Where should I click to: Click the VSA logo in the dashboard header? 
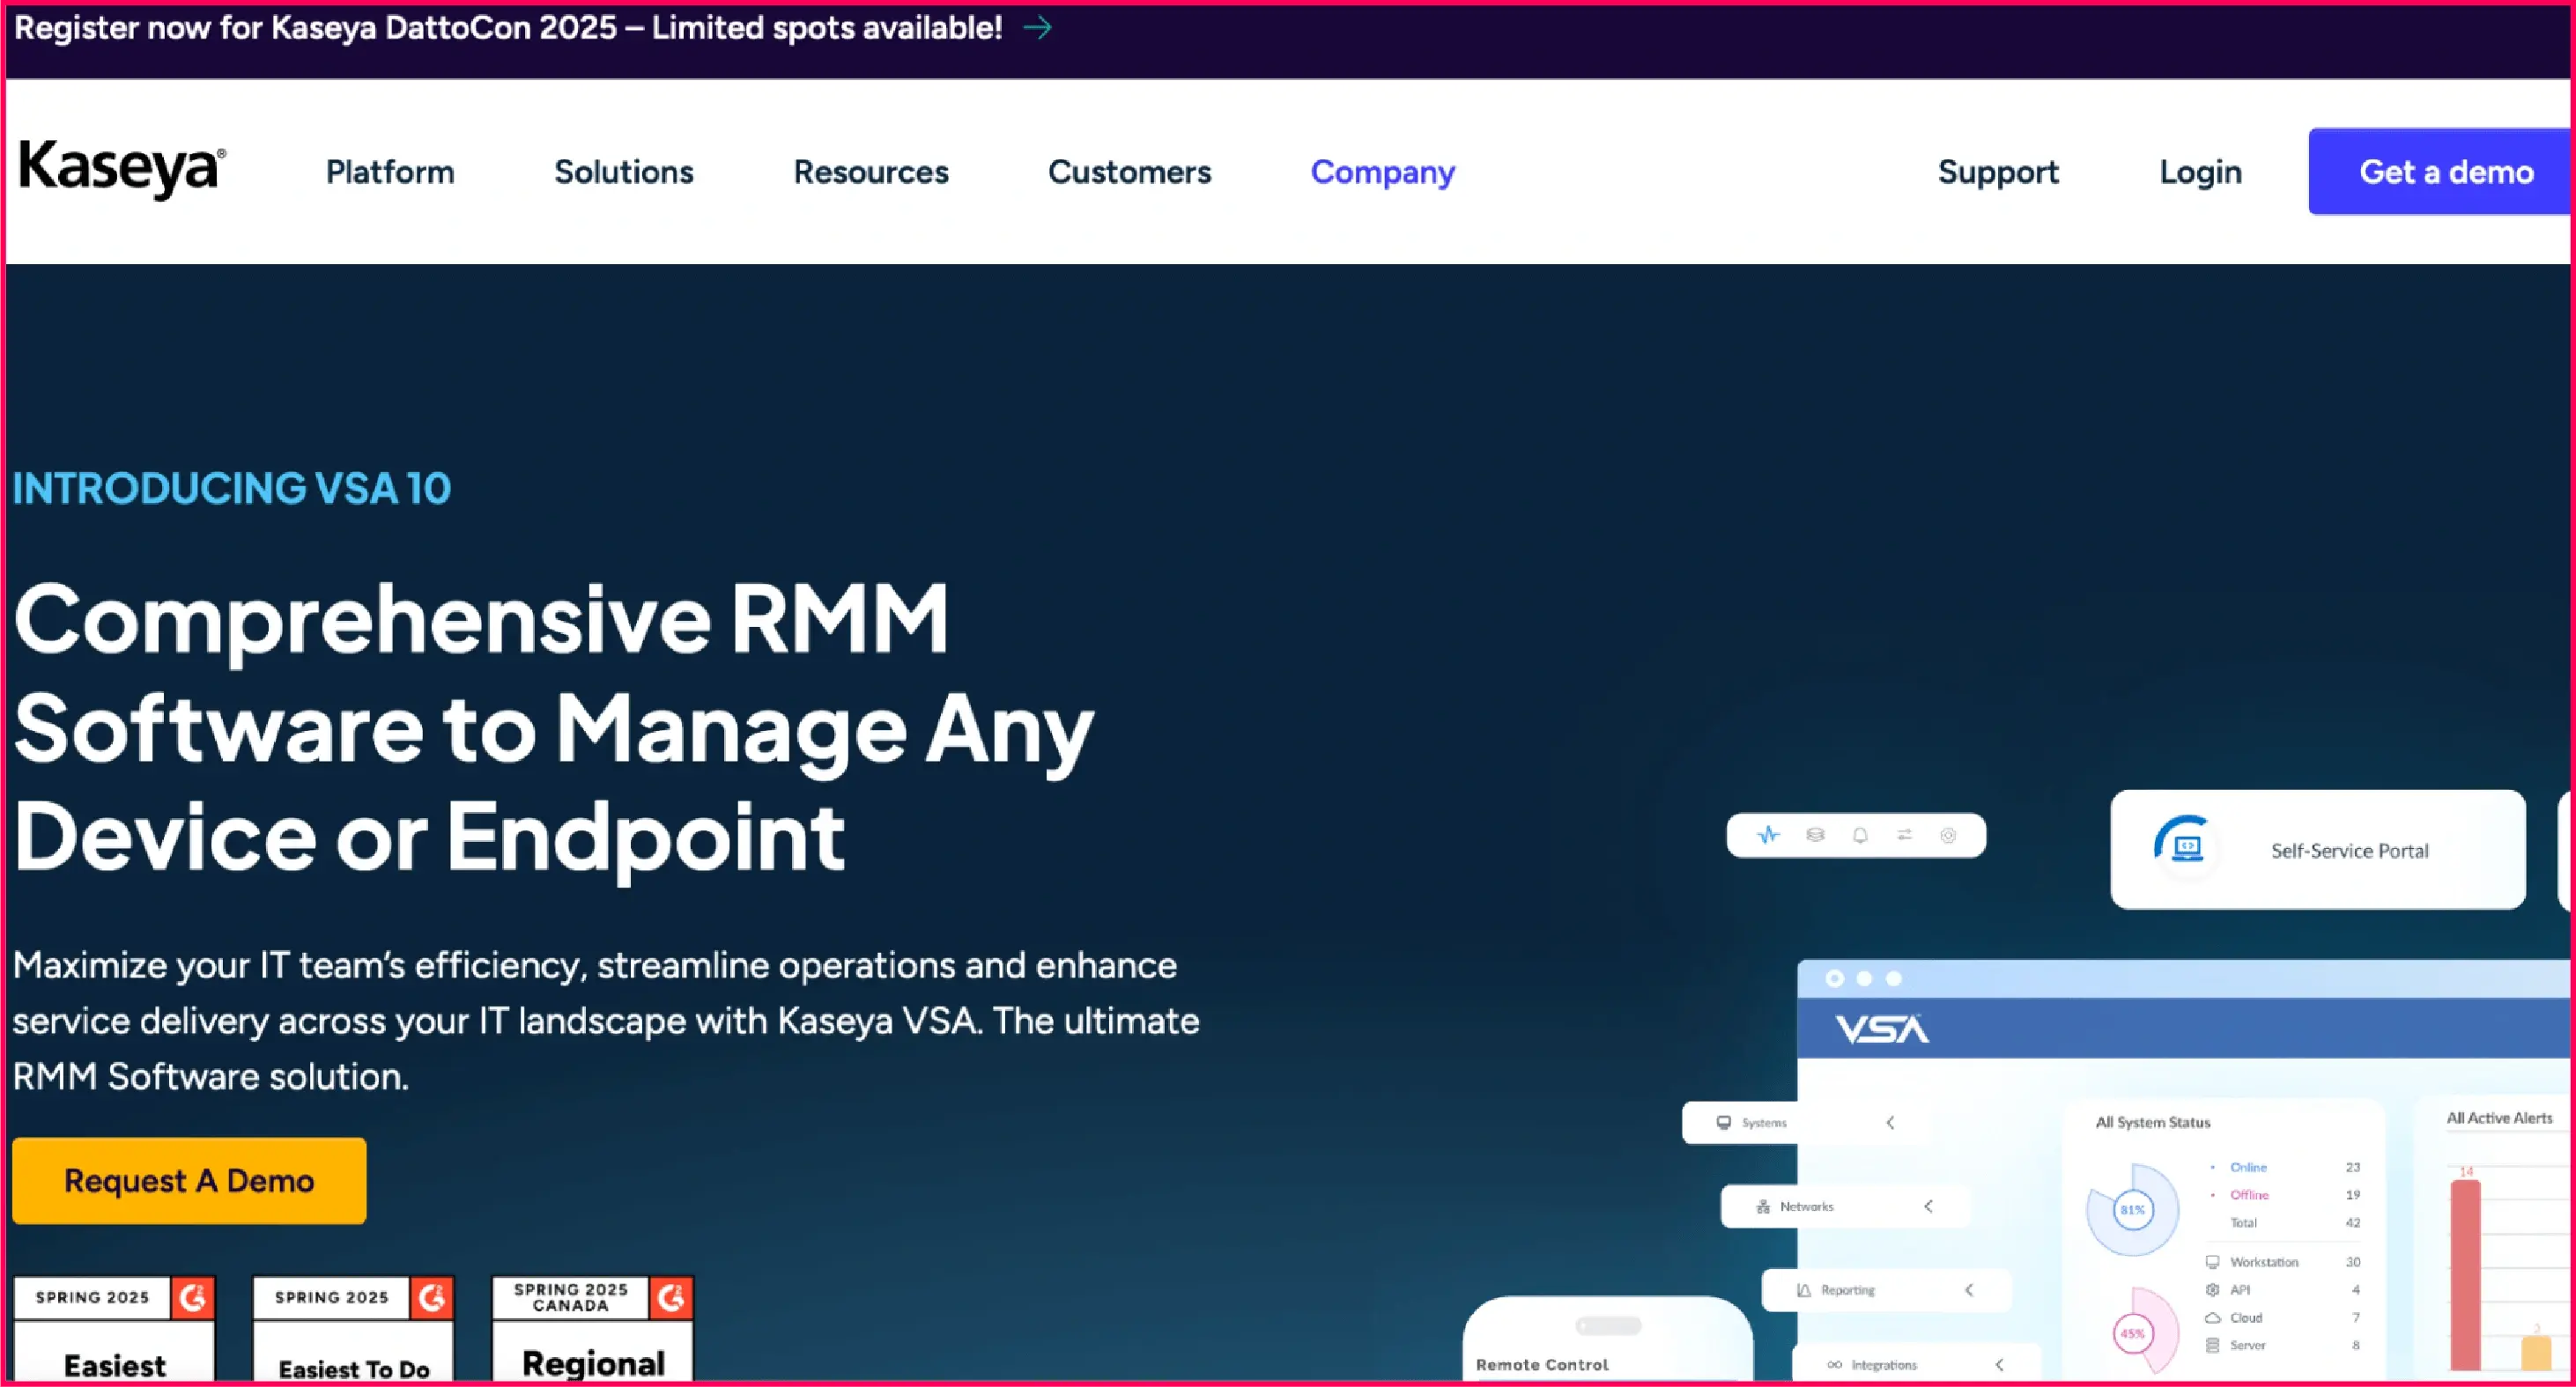click(1882, 1029)
